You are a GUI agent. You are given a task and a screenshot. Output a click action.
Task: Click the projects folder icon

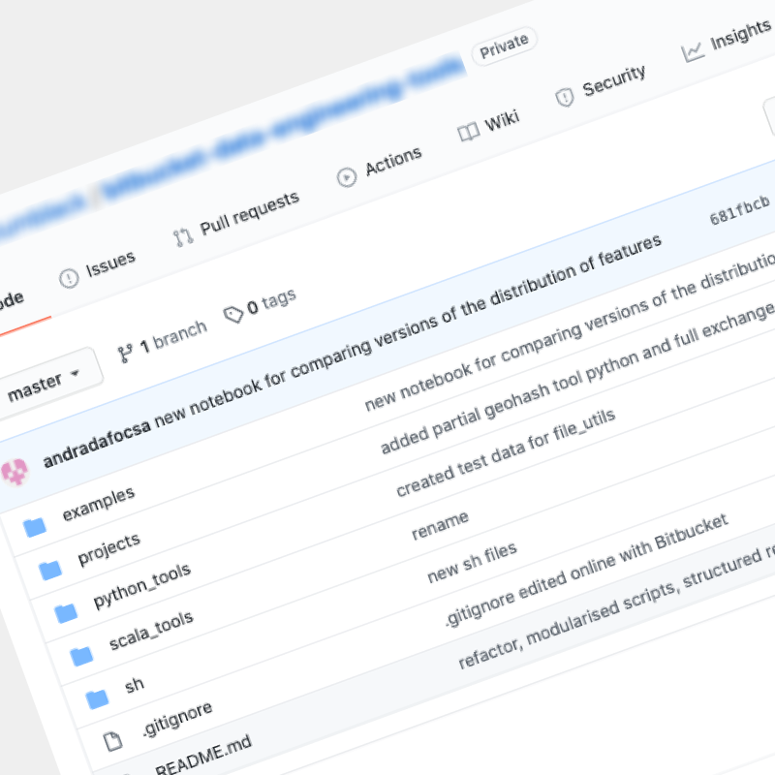50,570
